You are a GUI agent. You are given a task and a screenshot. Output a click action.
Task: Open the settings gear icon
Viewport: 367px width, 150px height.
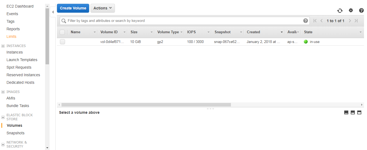pos(351,11)
